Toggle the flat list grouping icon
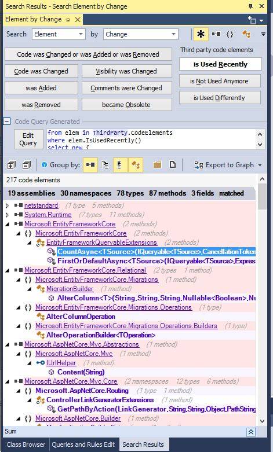This screenshot has height=452, width=273. (121, 165)
